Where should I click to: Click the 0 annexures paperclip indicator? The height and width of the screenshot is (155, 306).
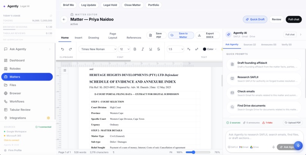coord(251,123)
